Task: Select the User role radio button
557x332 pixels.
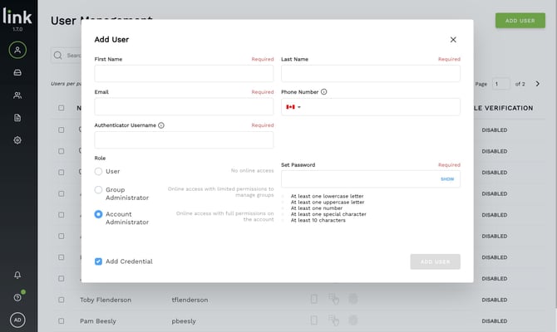Action: click(98, 171)
